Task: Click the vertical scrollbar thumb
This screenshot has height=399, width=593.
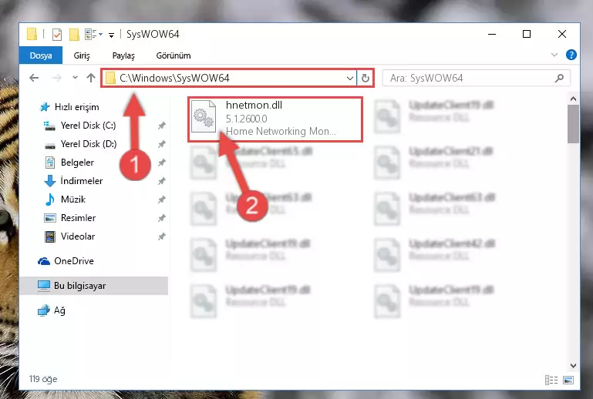Action: [573, 124]
